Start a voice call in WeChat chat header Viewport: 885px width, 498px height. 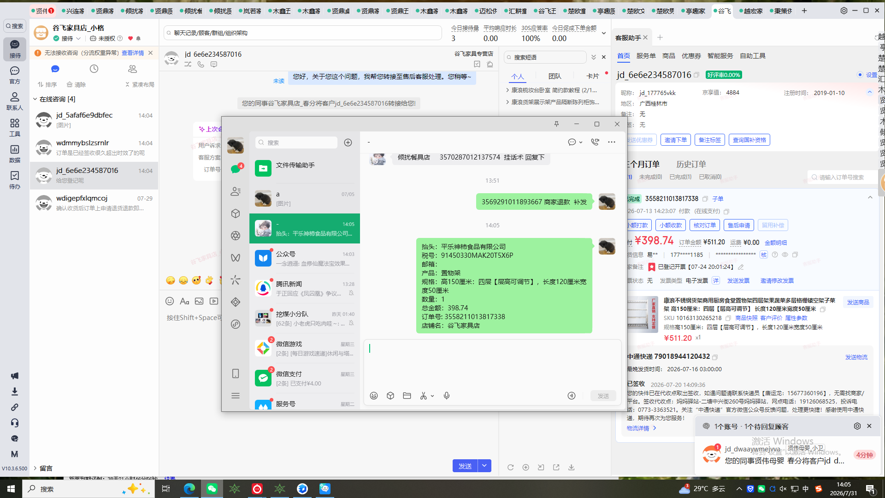(x=595, y=142)
